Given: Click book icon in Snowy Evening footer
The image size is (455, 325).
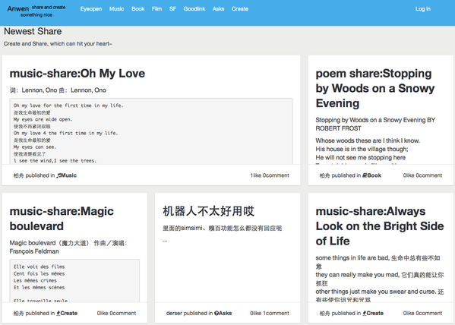Looking at the screenshot, I should click(x=365, y=175).
